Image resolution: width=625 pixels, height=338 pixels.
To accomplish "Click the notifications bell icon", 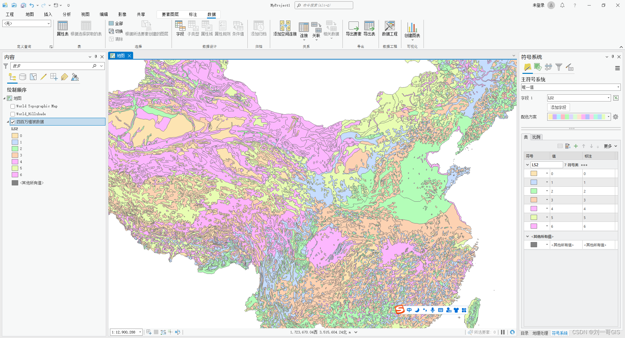I will (562, 5).
